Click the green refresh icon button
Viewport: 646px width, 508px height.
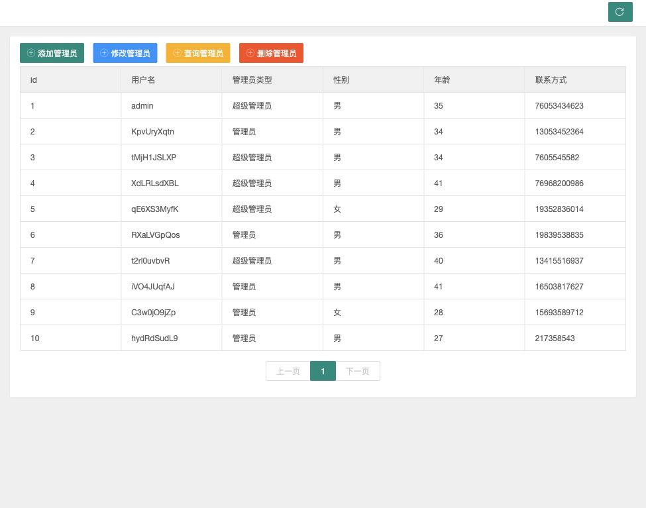(x=620, y=11)
